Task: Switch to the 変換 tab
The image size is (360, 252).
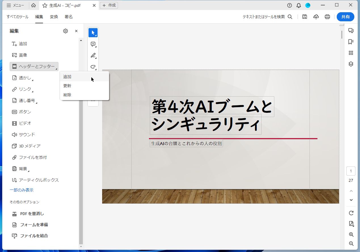Action: [54, 17]
